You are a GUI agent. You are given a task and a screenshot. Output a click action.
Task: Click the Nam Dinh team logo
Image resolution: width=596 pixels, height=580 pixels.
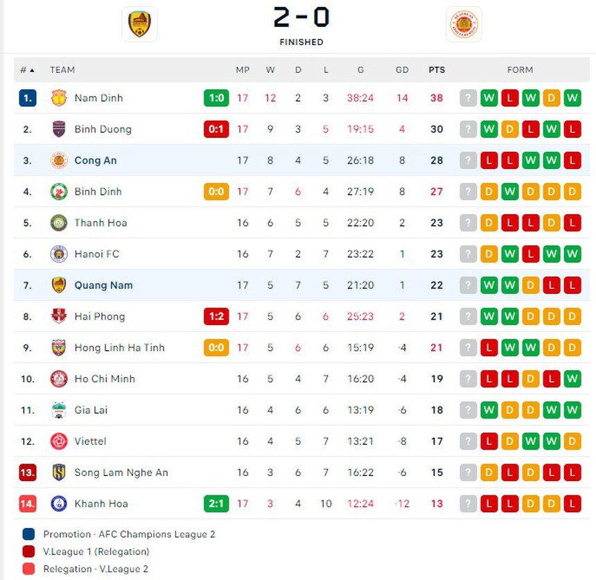pos(59,98)
